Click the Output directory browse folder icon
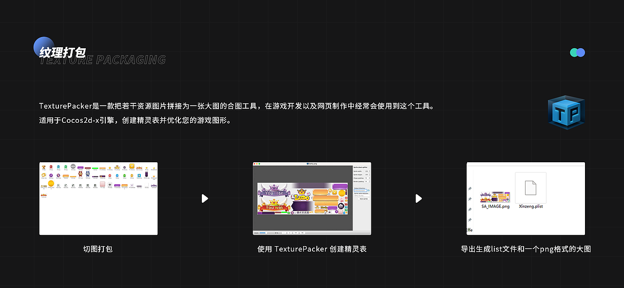This screenshot has height=288, width=624. pyautogui.click(x=369, y=191)
